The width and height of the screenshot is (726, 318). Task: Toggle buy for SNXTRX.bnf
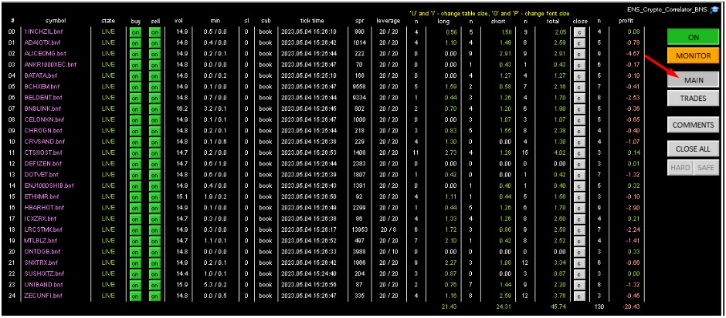[135, 263]
